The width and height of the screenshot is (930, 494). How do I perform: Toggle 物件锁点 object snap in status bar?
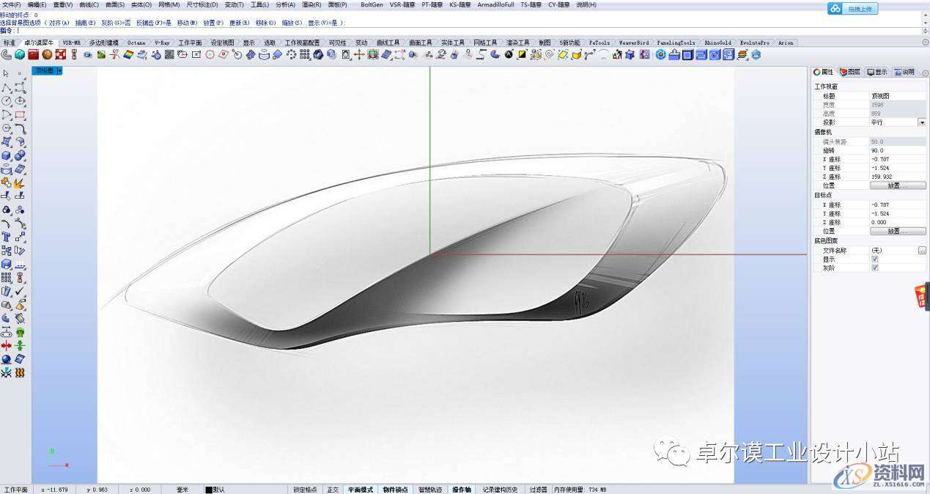(395, 490)
